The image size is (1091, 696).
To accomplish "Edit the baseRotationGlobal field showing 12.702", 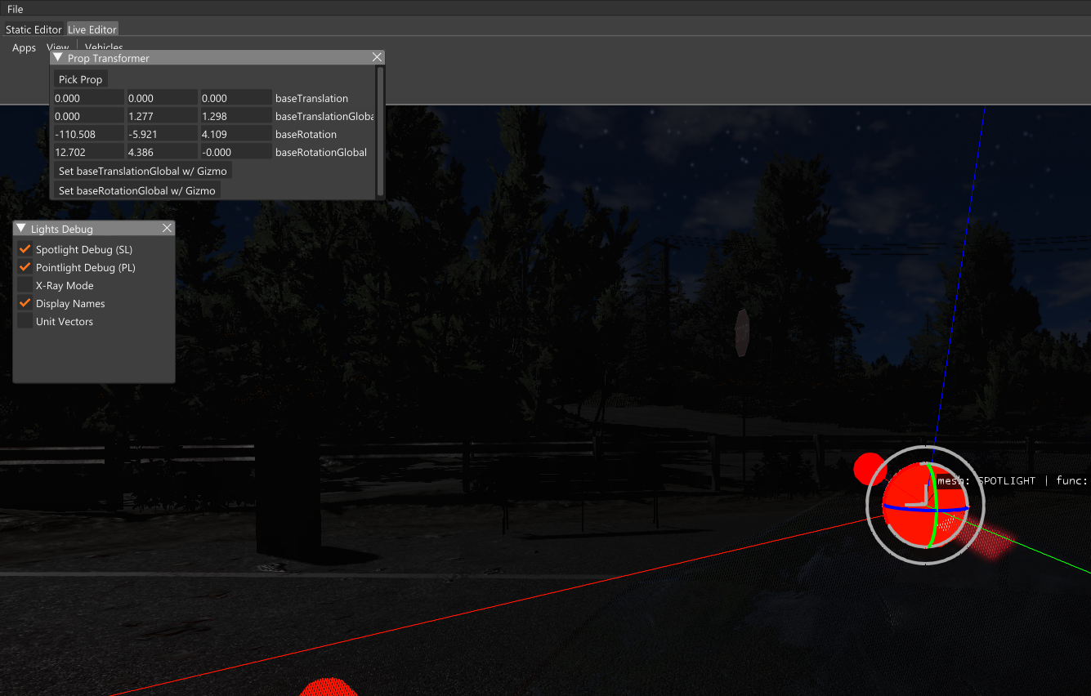I will click(88, 152).
